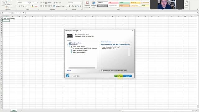
Task: Decrease the cell indent
Action: click(x=49, y=6)
